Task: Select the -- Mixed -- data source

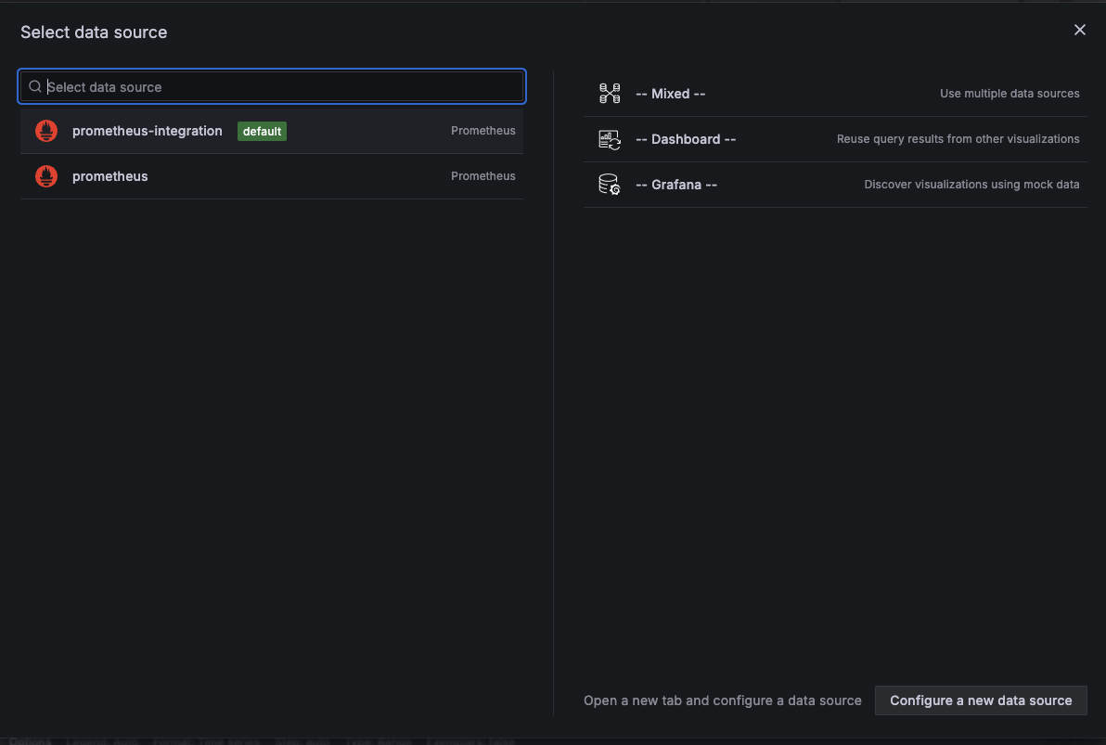Action: click(x=835, y=94)
